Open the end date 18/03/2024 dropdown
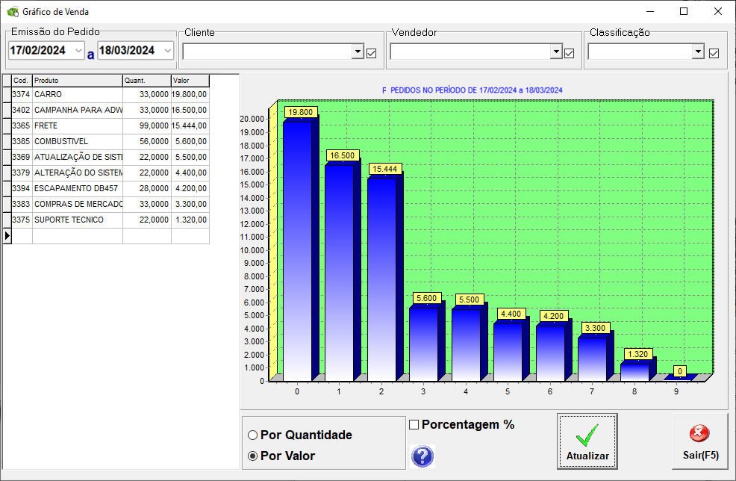Image resolution: width=736 pixels, height=481 pixels. click(x=167, y=49)
